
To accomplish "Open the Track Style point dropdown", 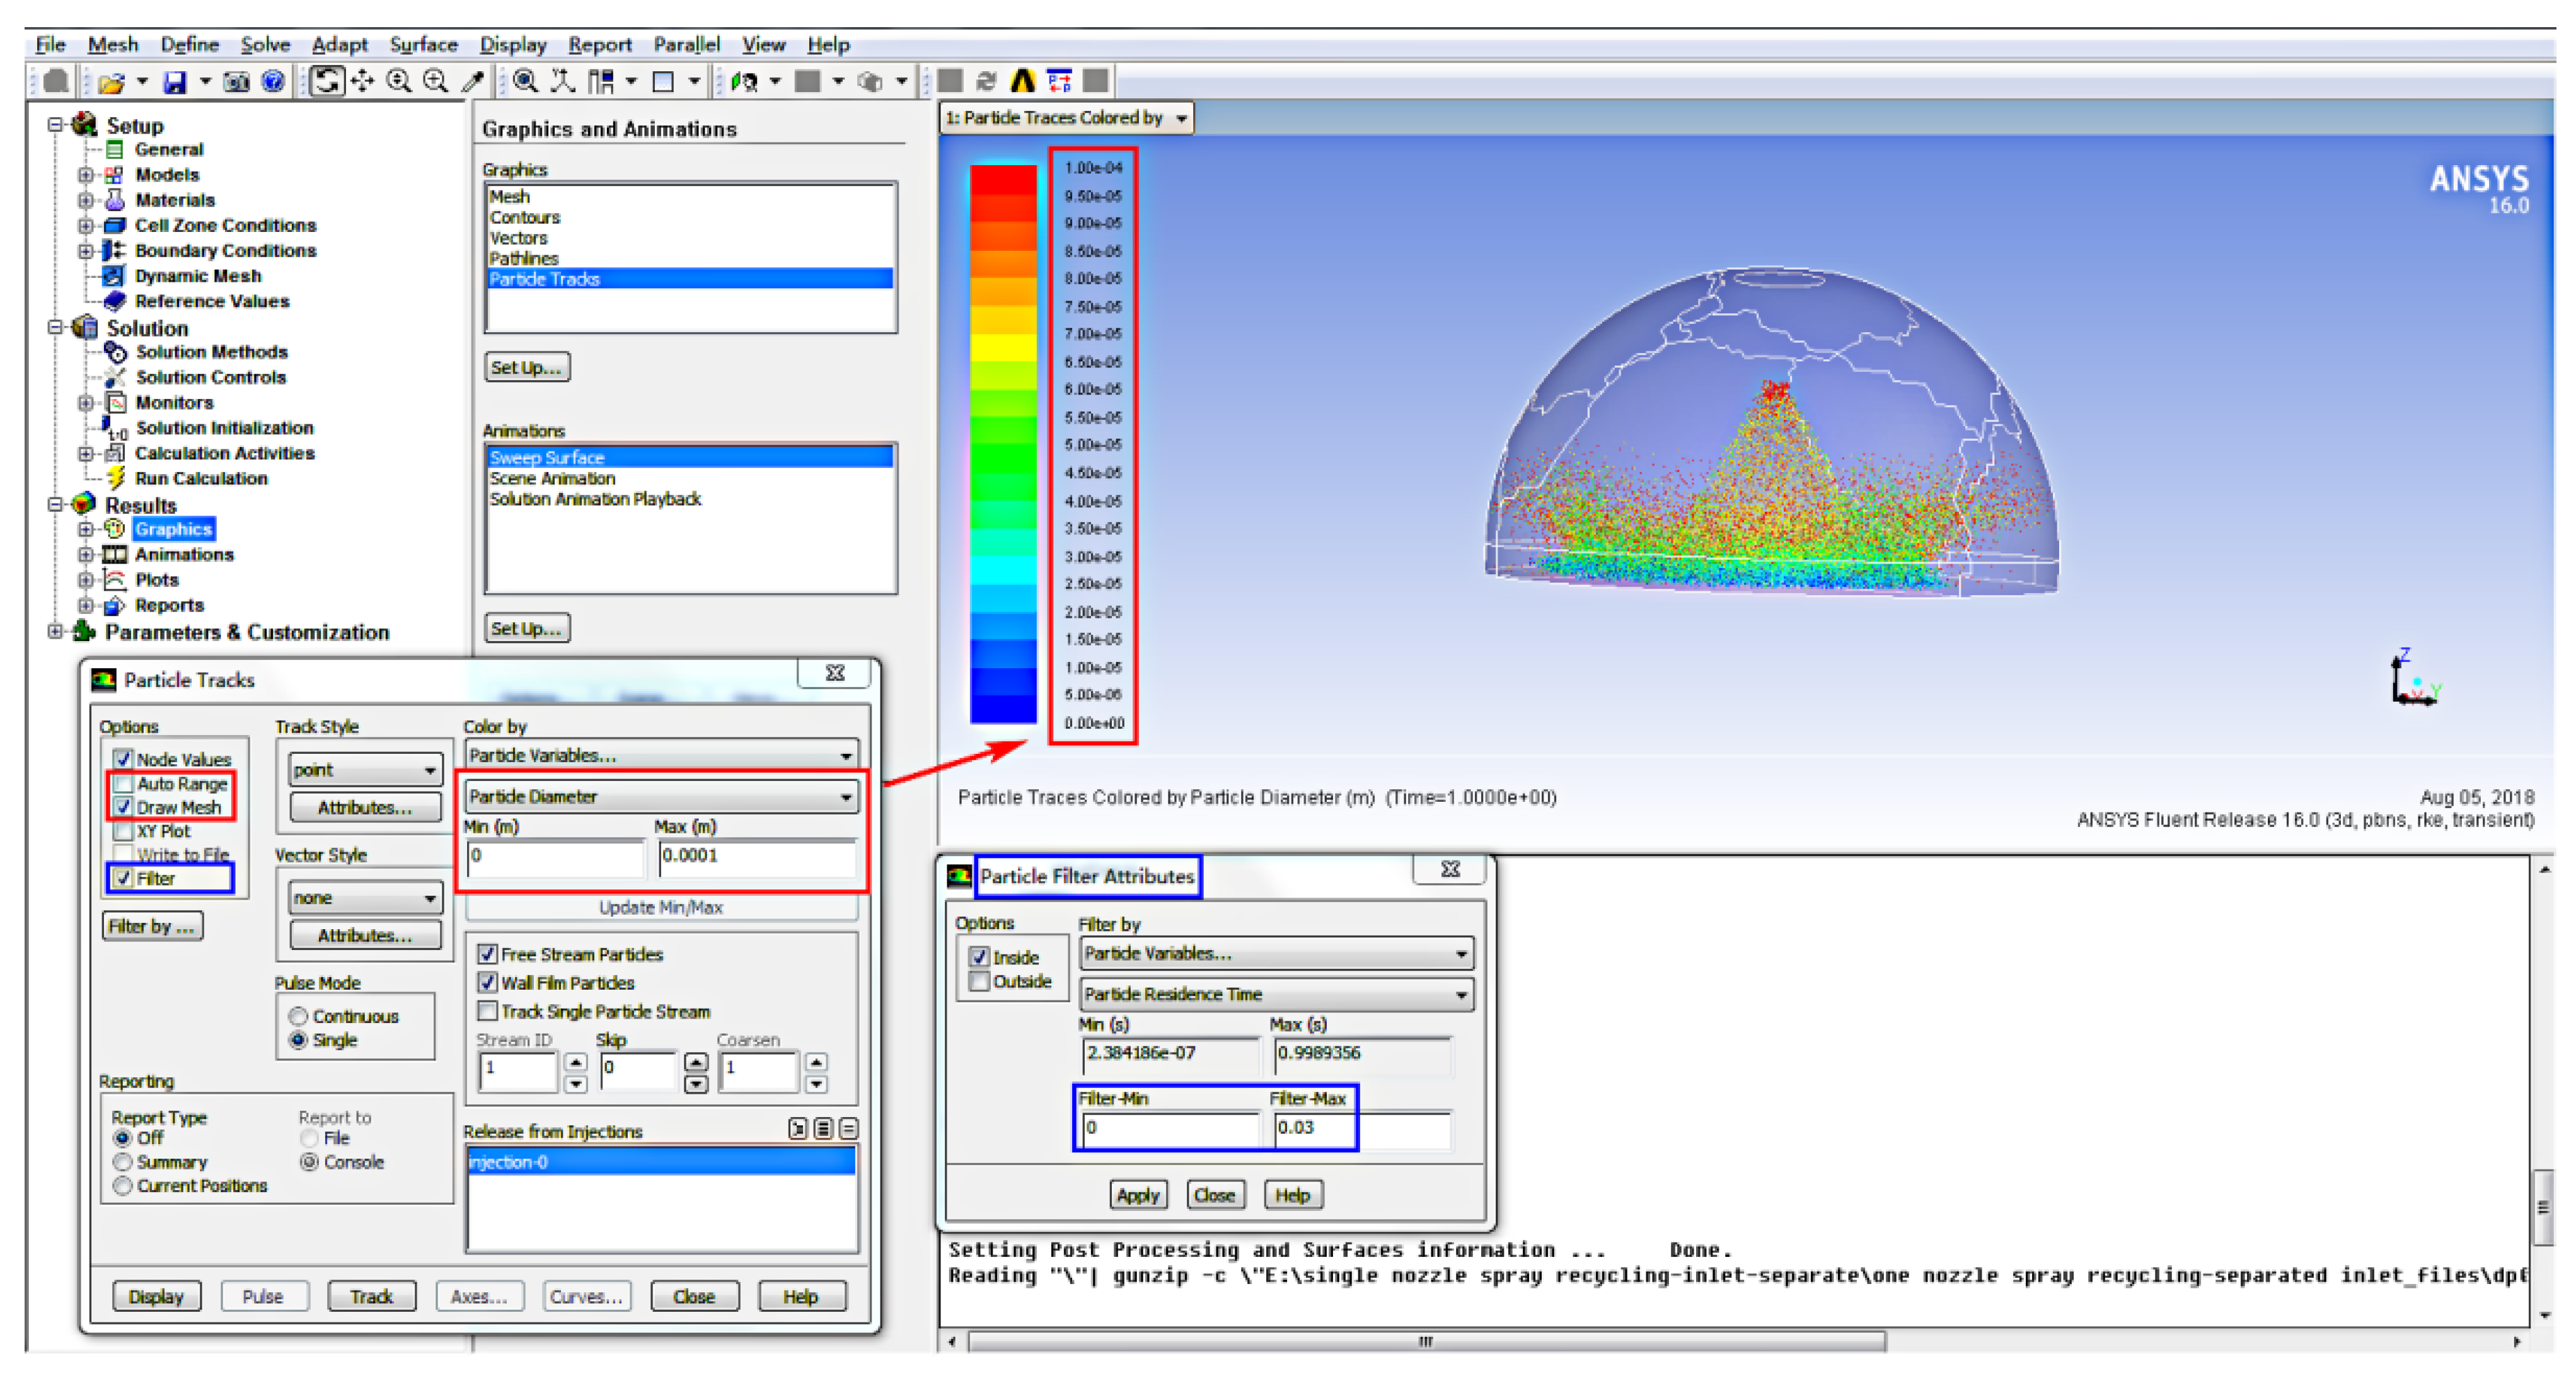I will [365, 770].
